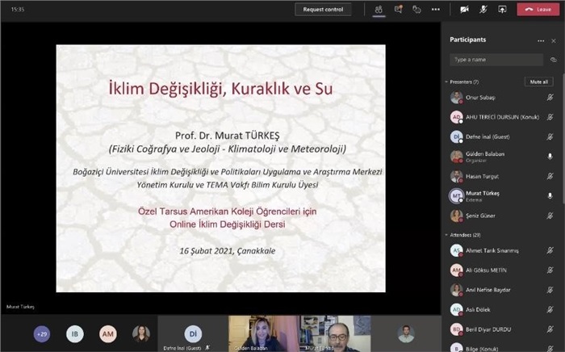Click muted mic icon for Ahmet Tarık Sınanmış
This screenshot has height=352, width=565.
point(550,250)
